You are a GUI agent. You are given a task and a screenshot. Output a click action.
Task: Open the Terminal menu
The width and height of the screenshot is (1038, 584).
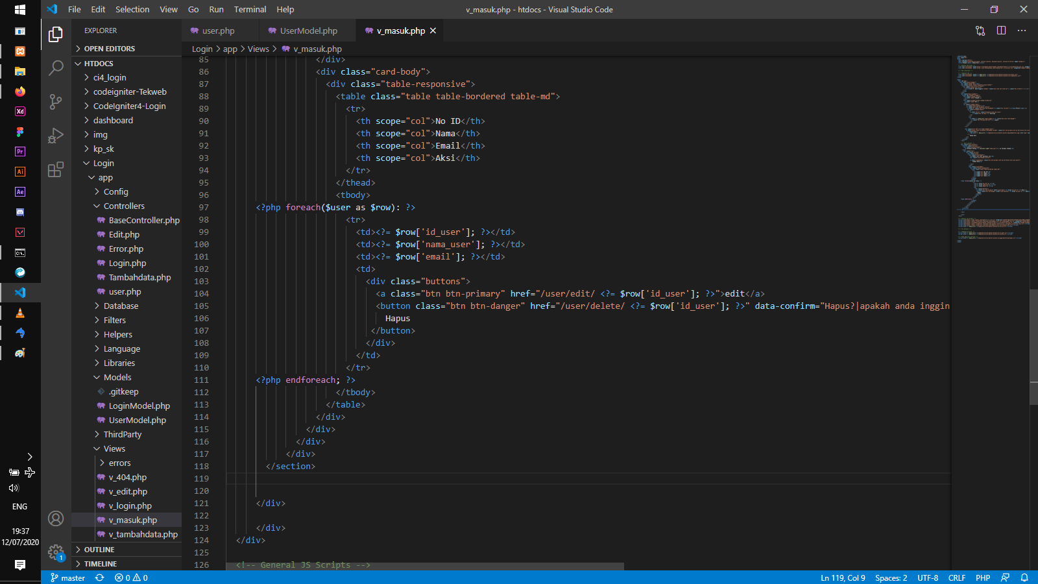coord(250,9)
